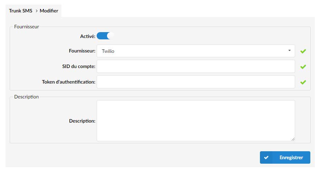The width and height of the screenshot is (320, 173).
Task: Click the Activé label
Action: [88, 36]
